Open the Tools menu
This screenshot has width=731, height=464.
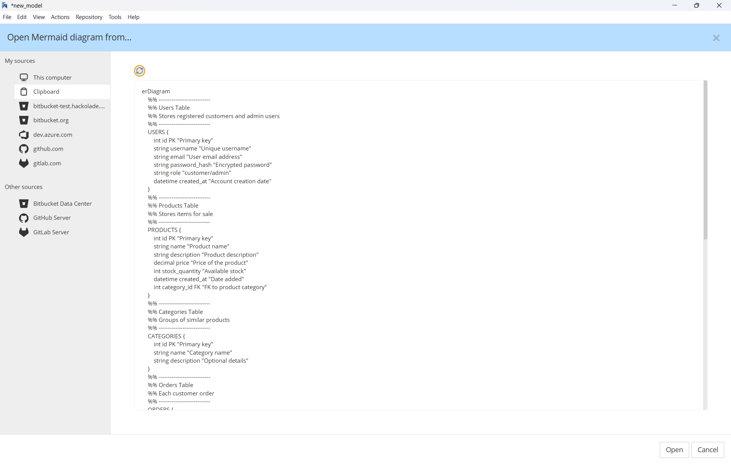coord(115,17)
